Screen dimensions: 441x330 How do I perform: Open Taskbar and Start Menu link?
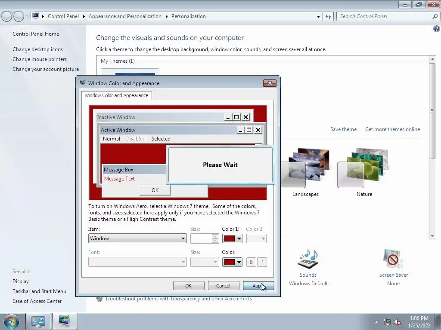click(39, 291)
